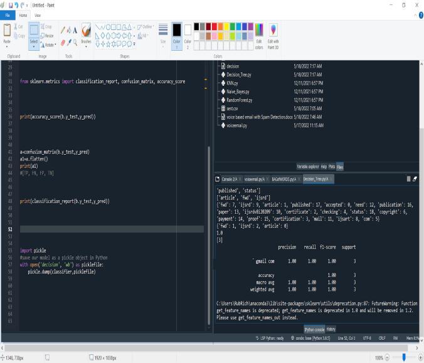This screenshot has height=363, width=424.
Task: Select the Color 1 box
Action: (x=177, y=36)
